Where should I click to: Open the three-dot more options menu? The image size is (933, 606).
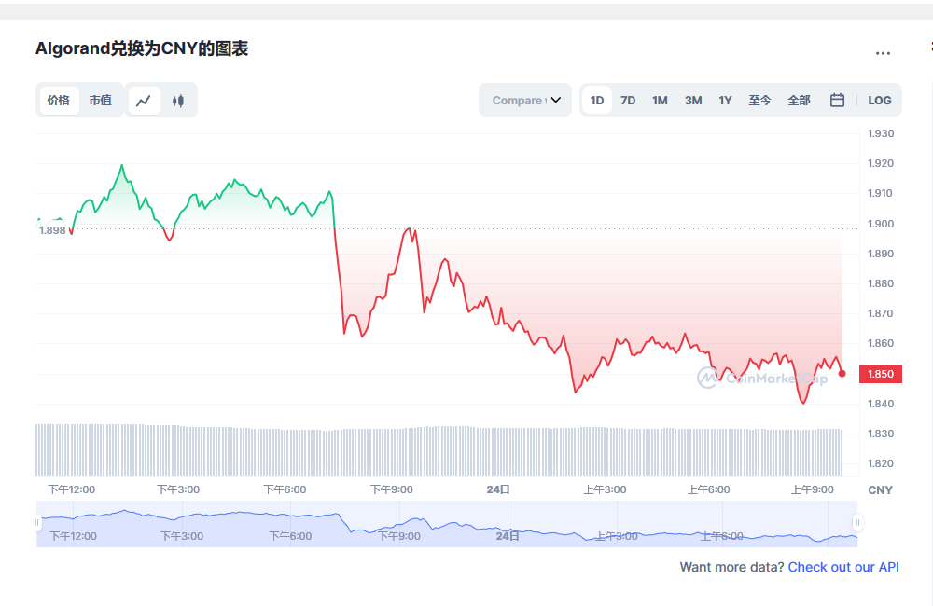click(883, 53)
